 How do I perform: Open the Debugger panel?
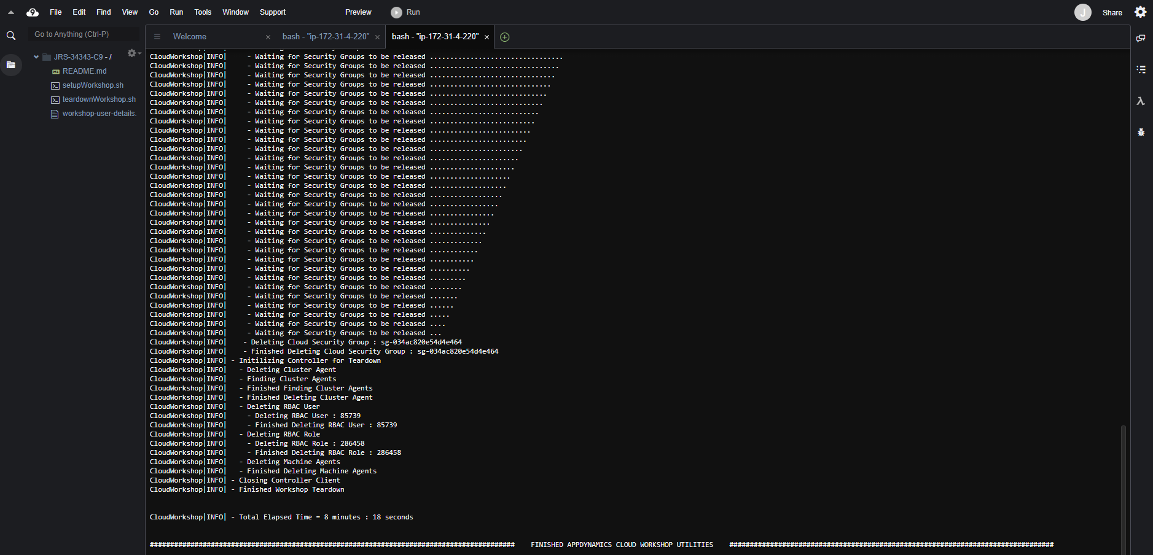tap(1141, 132)
